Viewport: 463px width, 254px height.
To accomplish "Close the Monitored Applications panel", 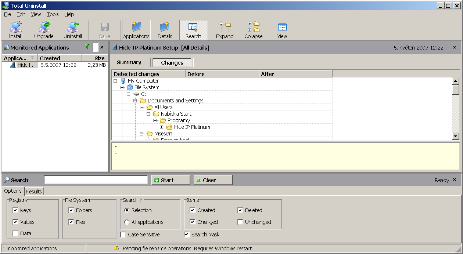I will [x=102, y=47].
